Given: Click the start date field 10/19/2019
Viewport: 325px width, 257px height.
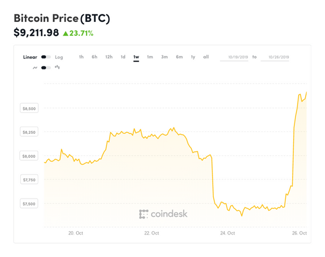Looking at the screenshot, I should [x=236, y=57].
